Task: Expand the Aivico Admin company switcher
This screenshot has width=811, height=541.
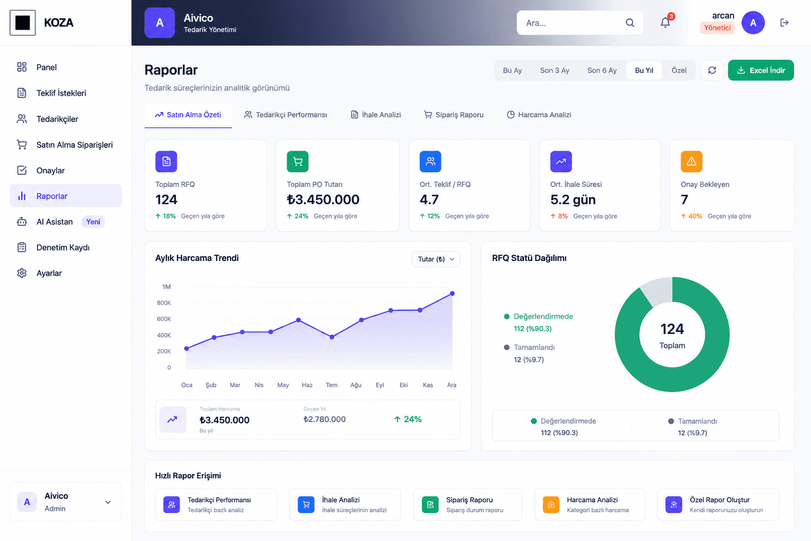Action: [x=65, y=502]
